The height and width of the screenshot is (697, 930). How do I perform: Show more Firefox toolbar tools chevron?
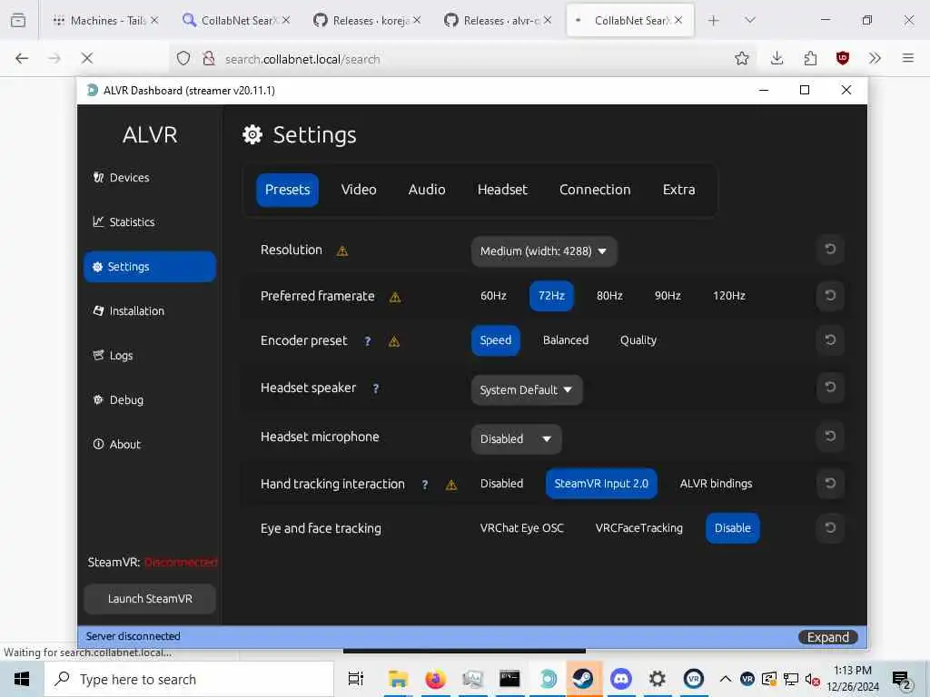point(875,58)
